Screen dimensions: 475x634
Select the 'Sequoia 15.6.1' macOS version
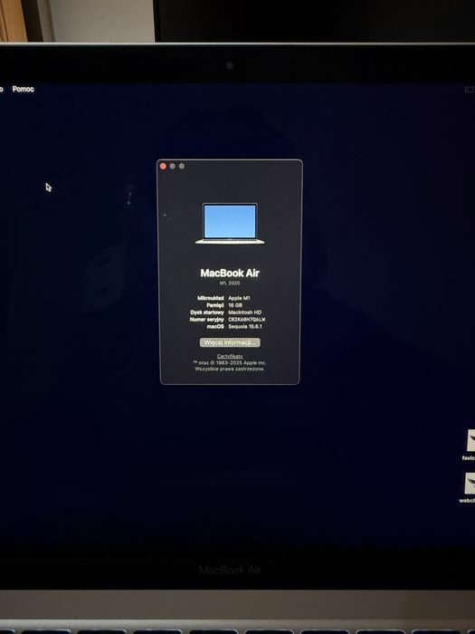pos(245,326)
